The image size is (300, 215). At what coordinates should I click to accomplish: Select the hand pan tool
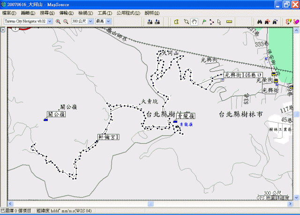pos(194,22)
